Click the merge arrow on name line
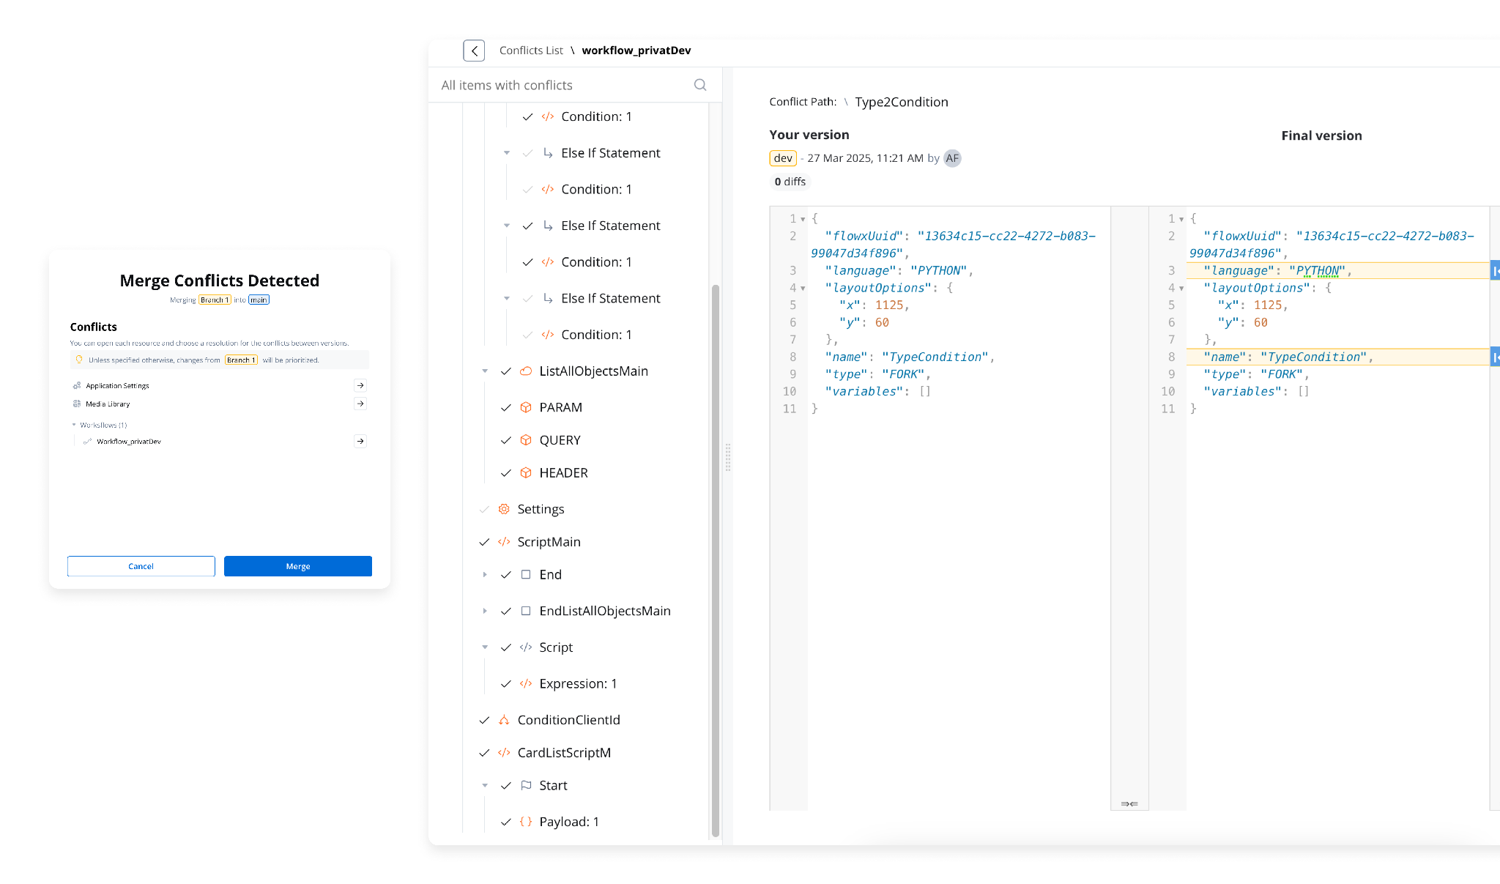 (x=1495, y=357)
